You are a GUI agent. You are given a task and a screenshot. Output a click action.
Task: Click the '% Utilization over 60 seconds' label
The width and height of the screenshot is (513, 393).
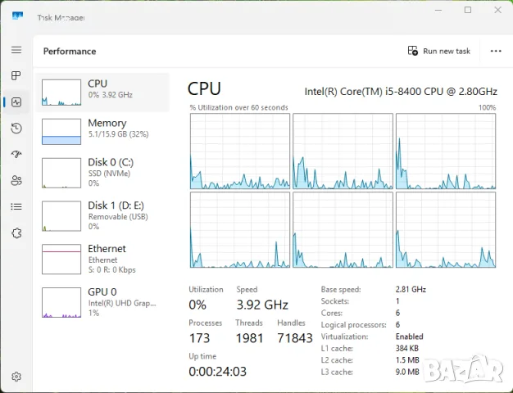coord(238,107)
